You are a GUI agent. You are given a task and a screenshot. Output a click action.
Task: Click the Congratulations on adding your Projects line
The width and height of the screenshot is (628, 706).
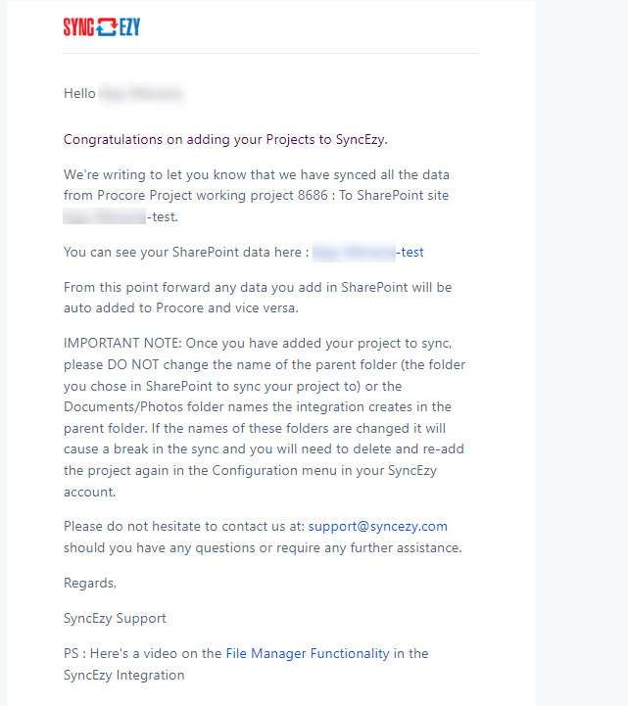(225, 140)
